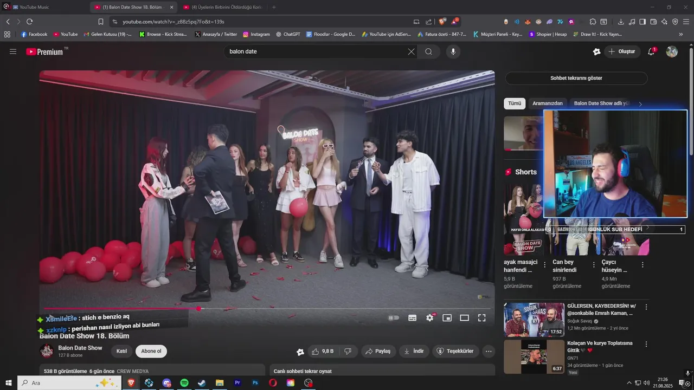Viewport: 694px width, 390px height.
Task: Open more actions menu beside Teşekkürler
Action: click(x=489, y=351)
